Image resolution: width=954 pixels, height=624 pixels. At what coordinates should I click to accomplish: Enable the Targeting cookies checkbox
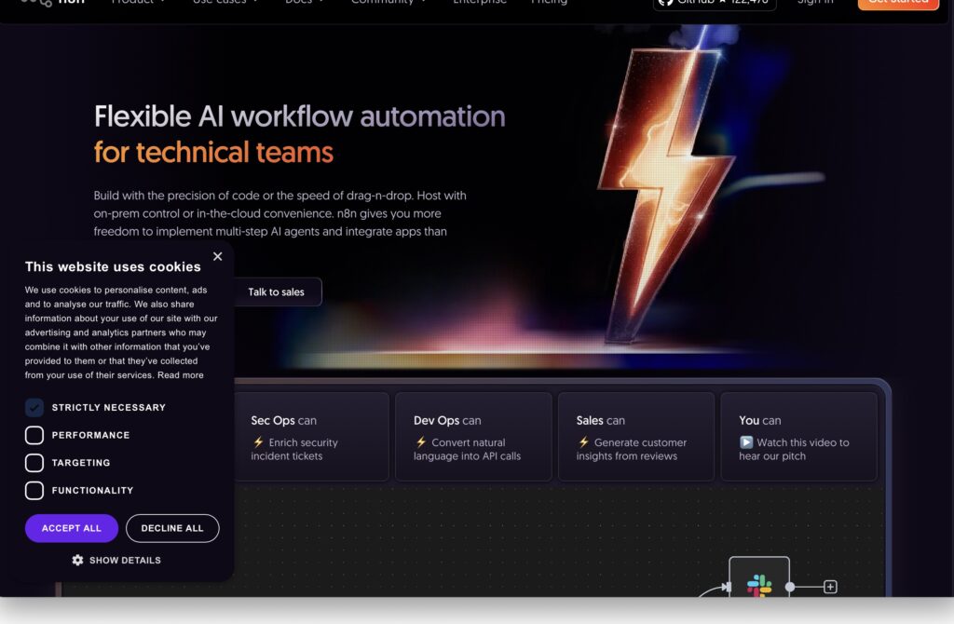click(34, 463)
